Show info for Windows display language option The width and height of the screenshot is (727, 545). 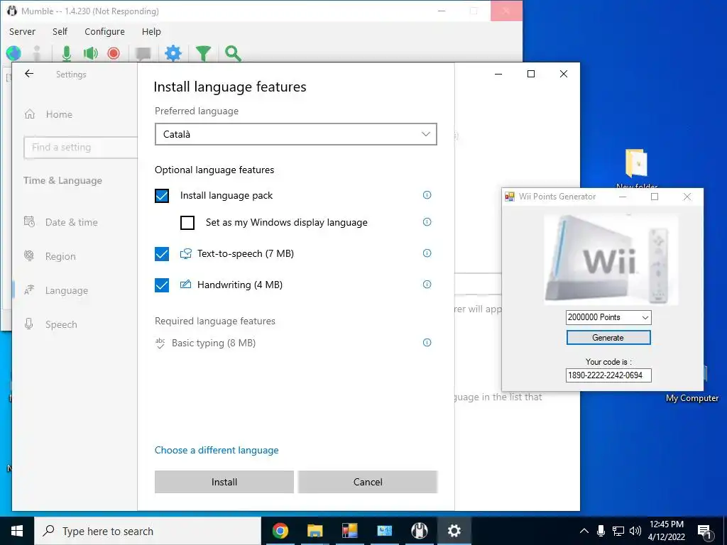pos(427,222)
